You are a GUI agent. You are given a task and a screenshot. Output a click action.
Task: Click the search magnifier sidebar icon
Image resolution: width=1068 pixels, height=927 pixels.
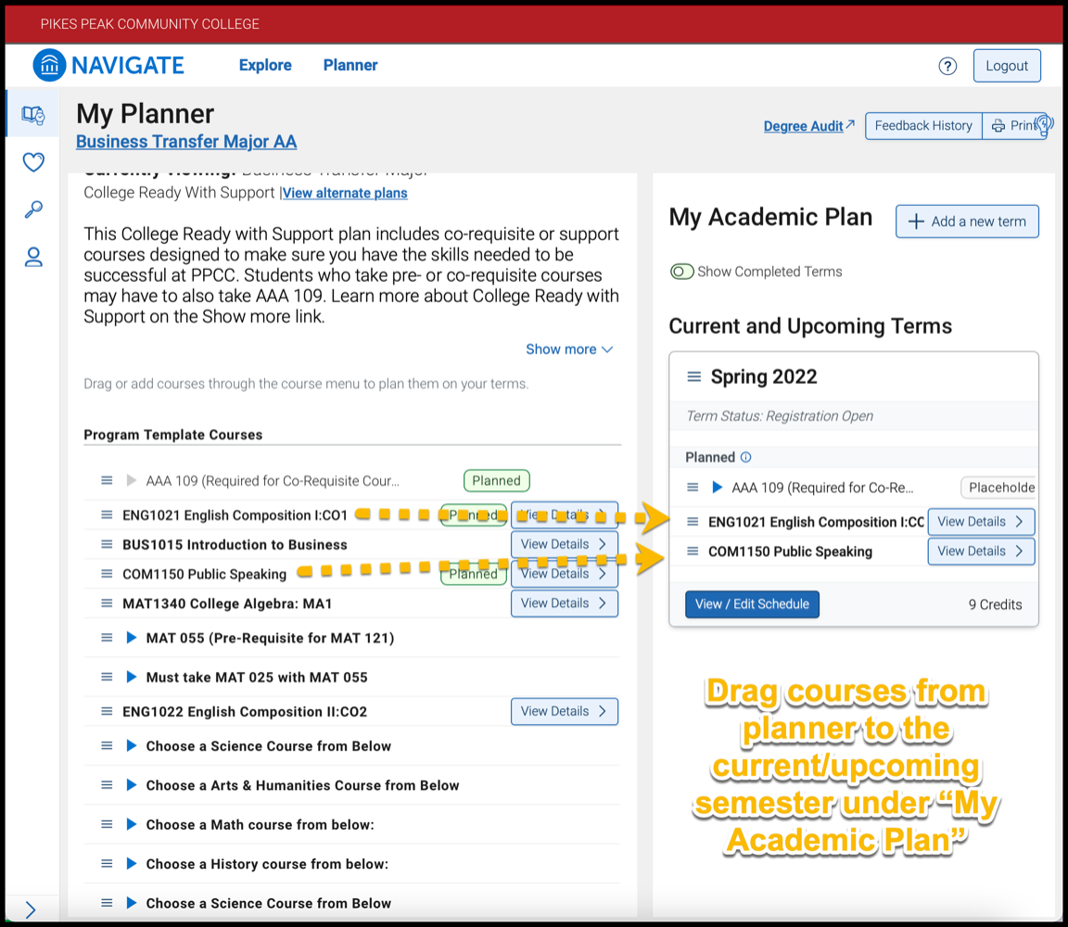(x=33, y=210)
